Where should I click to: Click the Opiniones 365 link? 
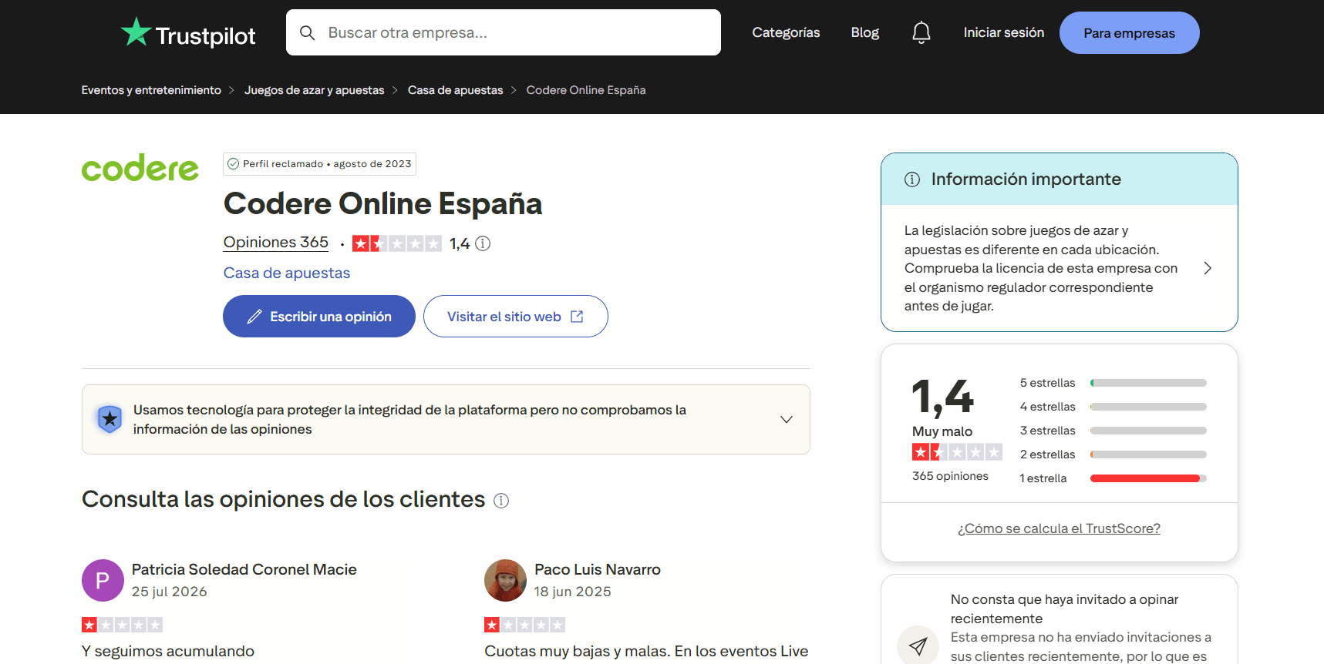coord(276,243)
